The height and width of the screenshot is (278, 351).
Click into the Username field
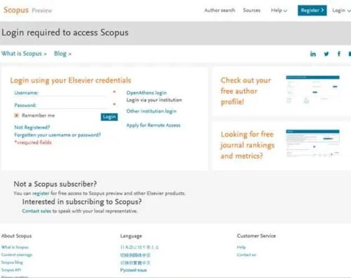point(73,93)
